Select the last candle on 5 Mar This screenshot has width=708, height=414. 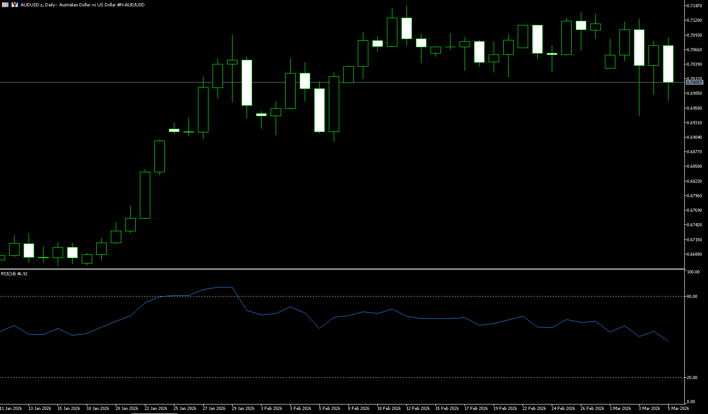click(x=668, y=63)
